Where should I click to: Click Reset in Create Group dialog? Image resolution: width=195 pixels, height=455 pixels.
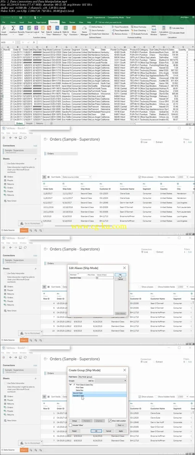[75, 431]
